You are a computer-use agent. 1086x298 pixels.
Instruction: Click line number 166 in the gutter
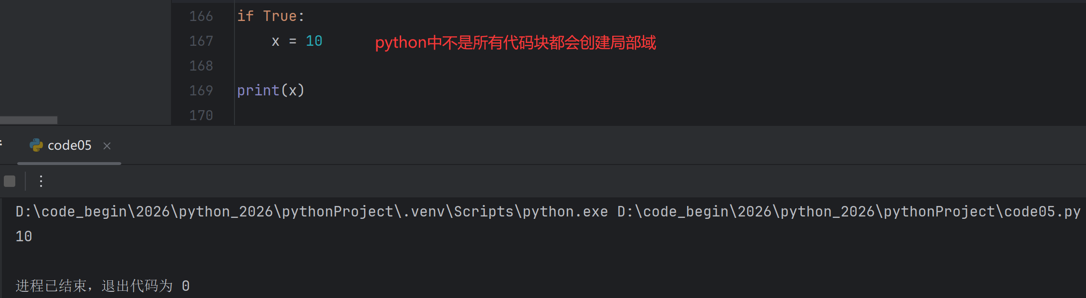coord(201,16)
